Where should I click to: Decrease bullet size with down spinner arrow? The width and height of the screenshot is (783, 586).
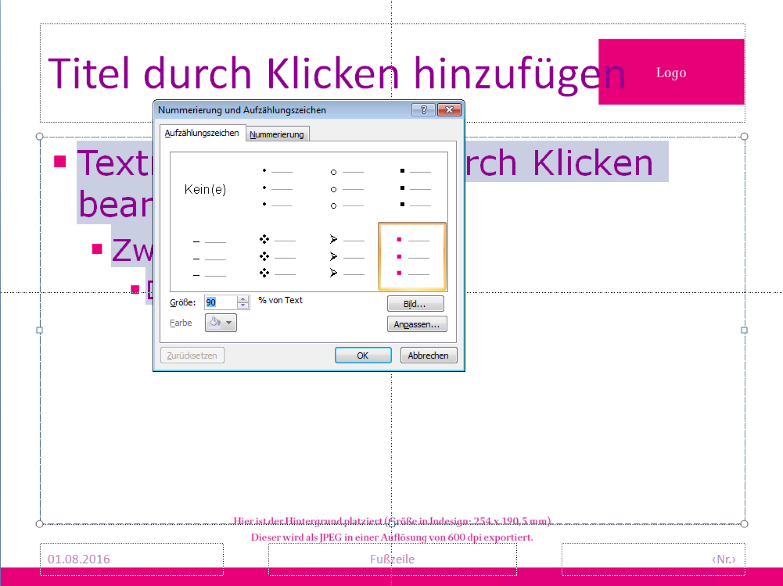point(243,305)
